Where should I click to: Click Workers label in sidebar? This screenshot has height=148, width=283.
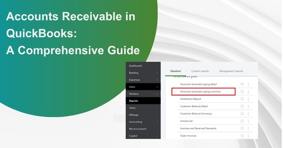point(134,94)
